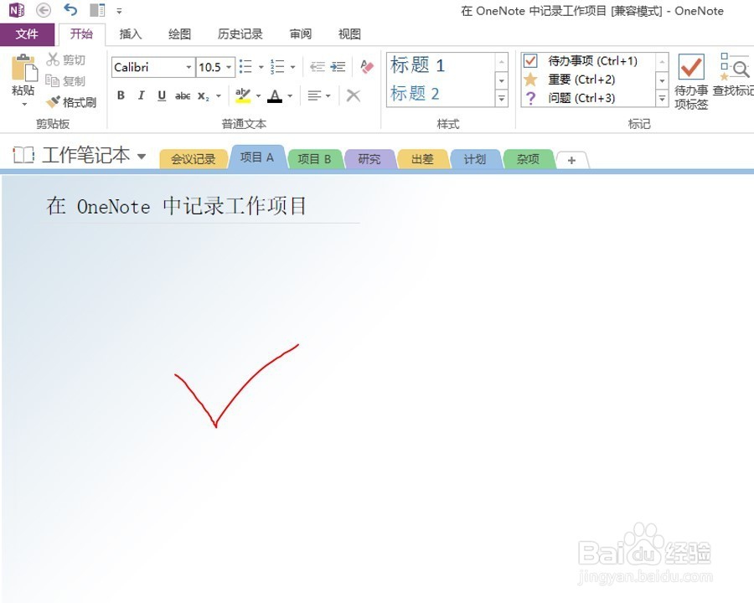Select the 项目 A section tab
754x603 pixels.
tap(257, 157)
